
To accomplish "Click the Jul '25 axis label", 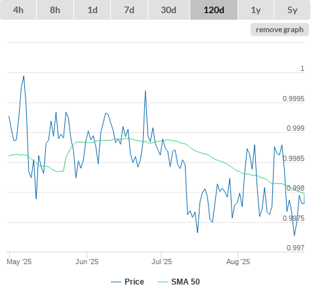I will tap(161, 262).
